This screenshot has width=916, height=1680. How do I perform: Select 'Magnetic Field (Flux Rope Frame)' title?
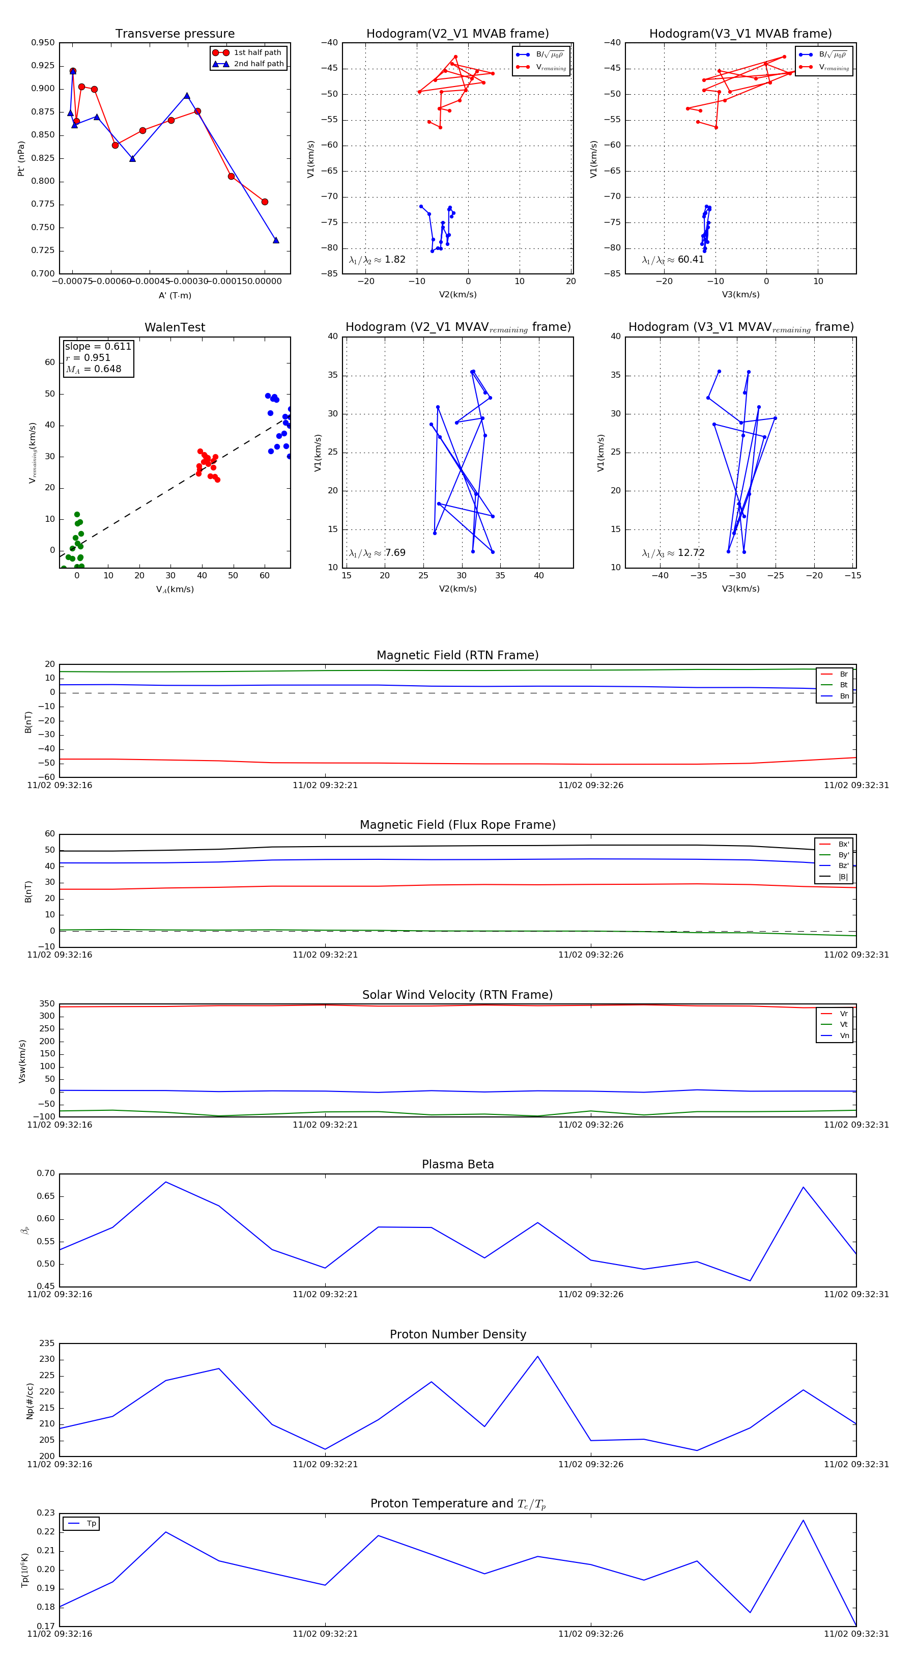(457, 825)
